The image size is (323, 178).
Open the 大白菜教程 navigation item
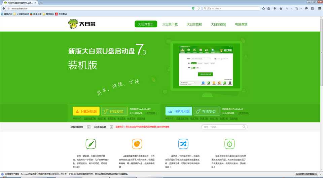[x=194, y=24]
